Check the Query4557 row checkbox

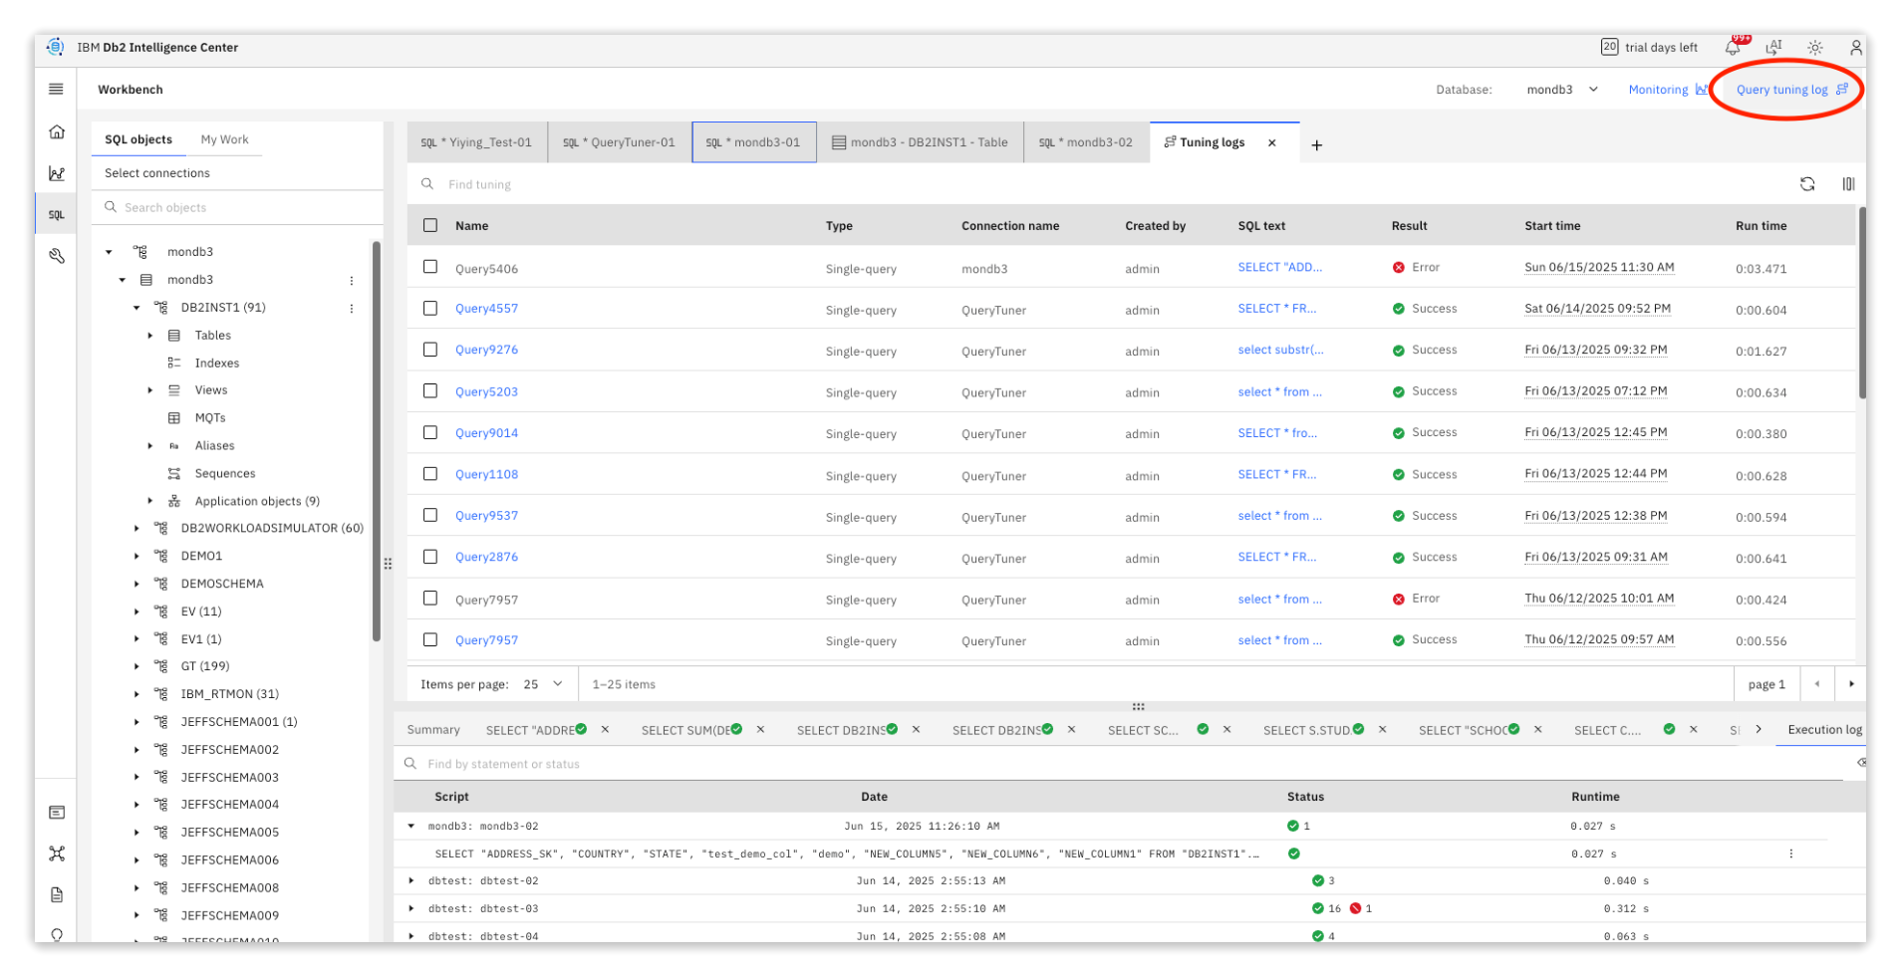point(430,309)
